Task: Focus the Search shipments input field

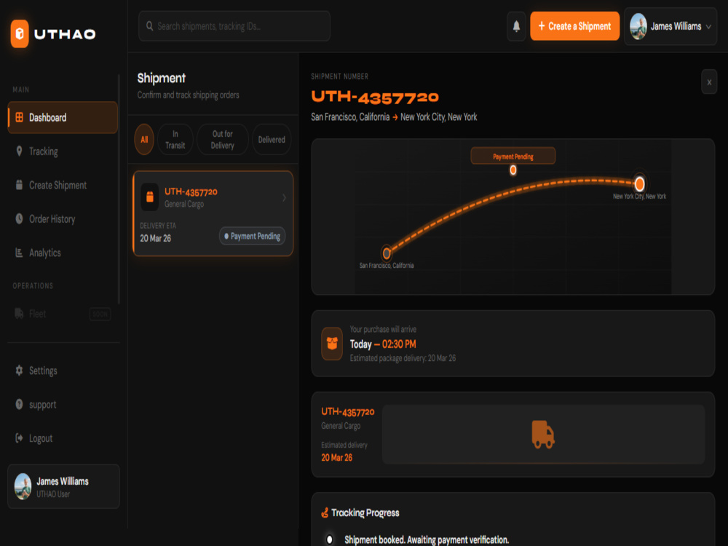Action: pos(234,26)
